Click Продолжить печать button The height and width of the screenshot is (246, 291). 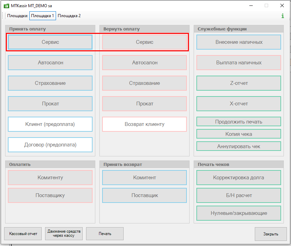[x=239, y=122]
